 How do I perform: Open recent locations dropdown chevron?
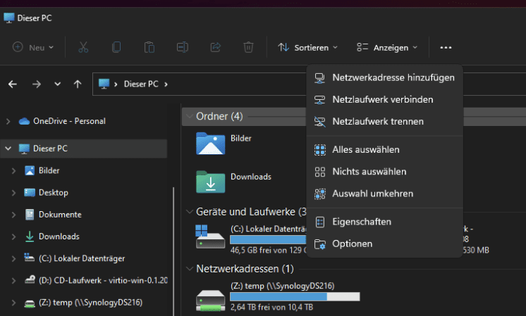point(58,84)
